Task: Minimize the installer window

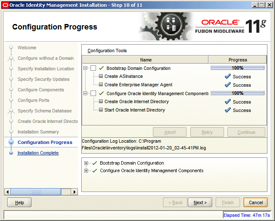Action: coord(255,5)
